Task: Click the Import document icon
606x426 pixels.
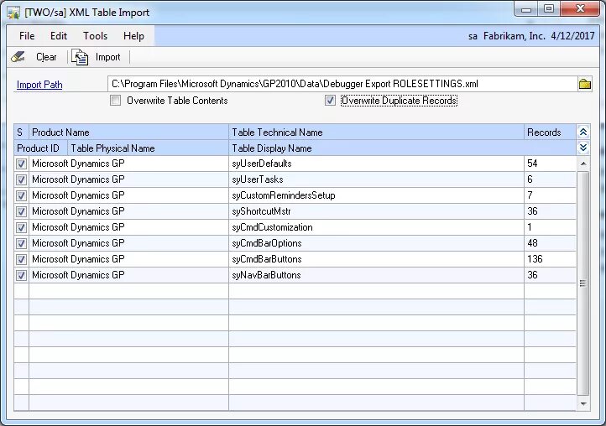Action: pos(80,57)
